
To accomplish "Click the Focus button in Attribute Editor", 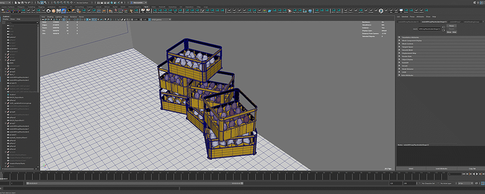I will tap(452, 26).
